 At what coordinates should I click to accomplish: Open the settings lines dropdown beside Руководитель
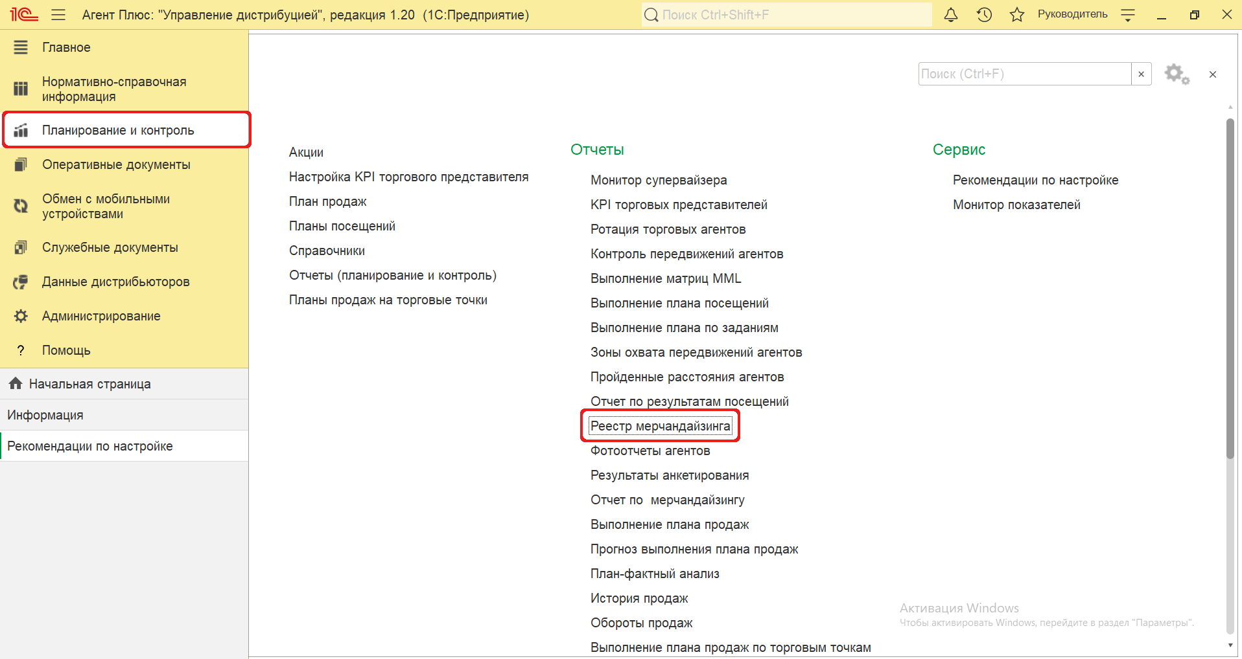[1128, 15]
